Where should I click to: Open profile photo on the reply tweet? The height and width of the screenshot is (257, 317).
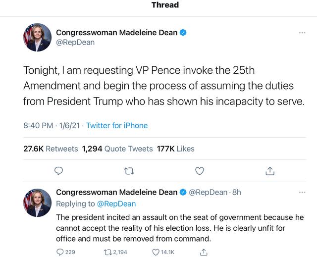coord(38,203)
